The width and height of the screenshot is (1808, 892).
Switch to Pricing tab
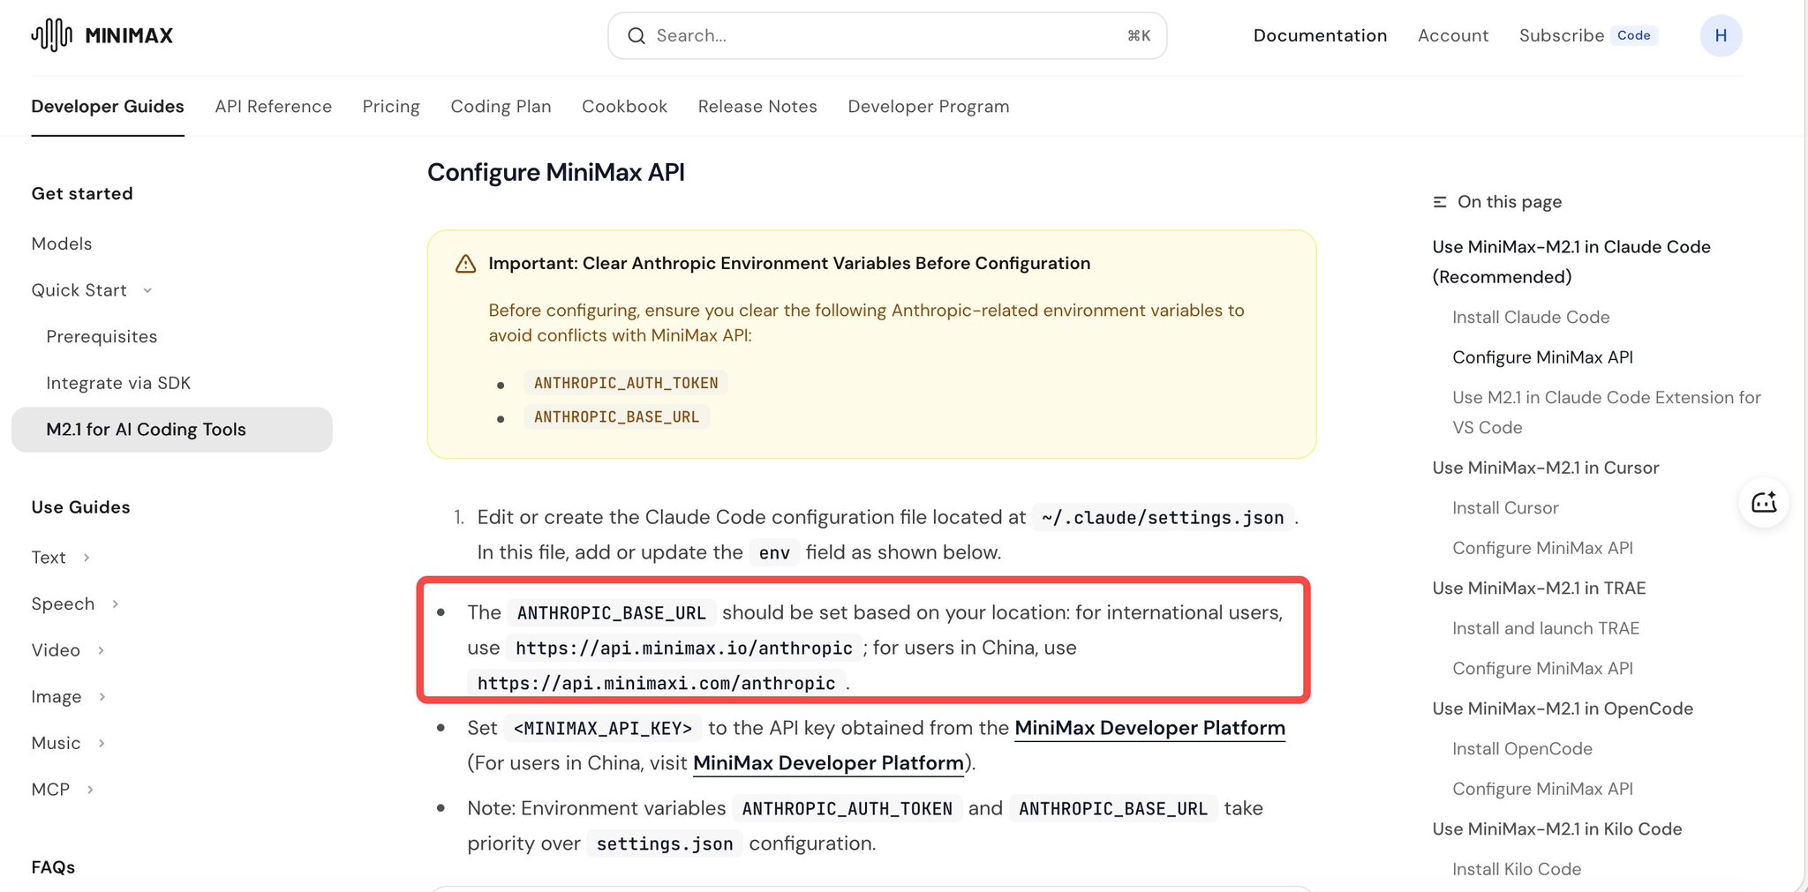pos(391,106)
